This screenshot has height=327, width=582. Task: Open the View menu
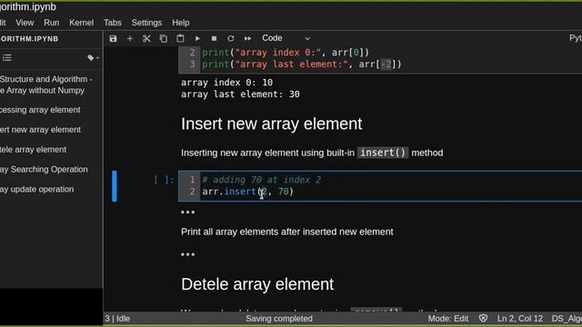(25, 23)
